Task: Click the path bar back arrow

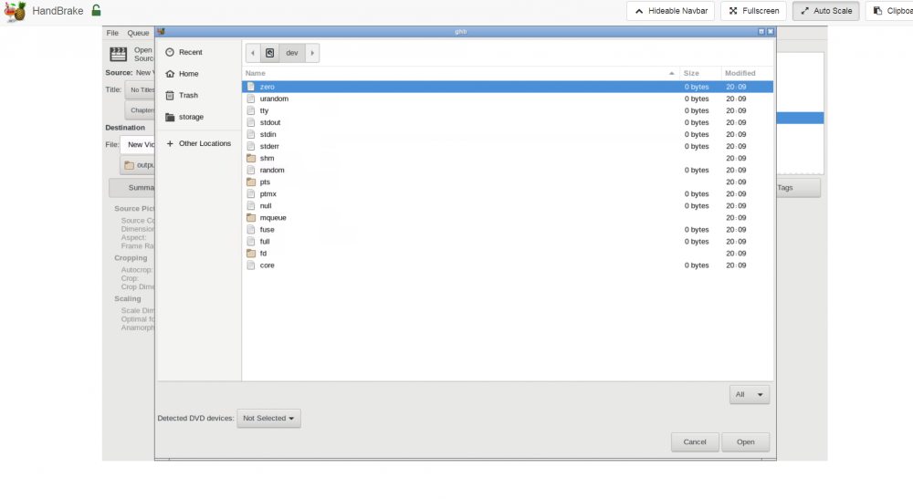Action: [253, 53]
